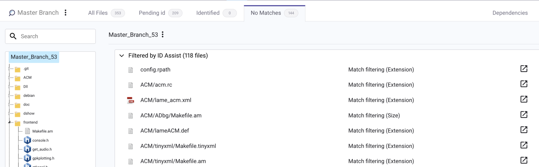
Task: Select the No Matches tab
Action: coord(274,13)
